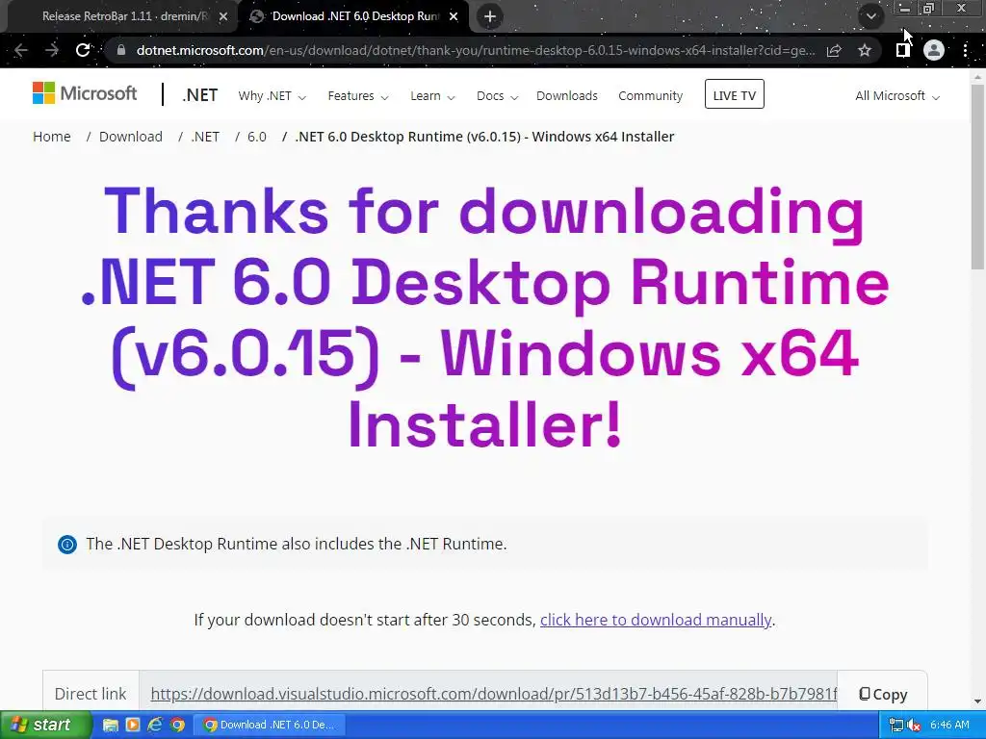
Task: Open the direct download.visualstudio.microsoft.com link
Action: point(494,695)
